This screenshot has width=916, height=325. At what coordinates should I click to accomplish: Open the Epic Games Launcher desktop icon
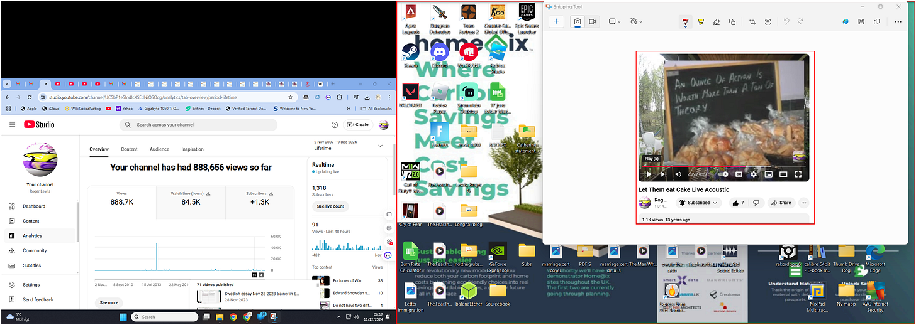[527, 18]
